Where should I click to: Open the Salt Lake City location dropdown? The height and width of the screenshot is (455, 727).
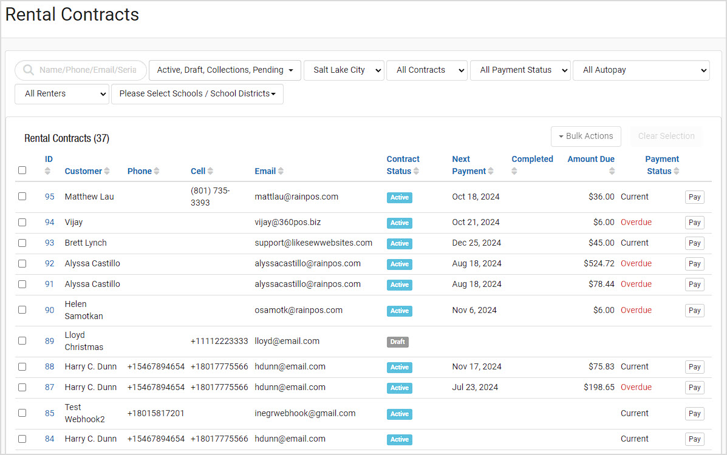[x=344, y=70]
